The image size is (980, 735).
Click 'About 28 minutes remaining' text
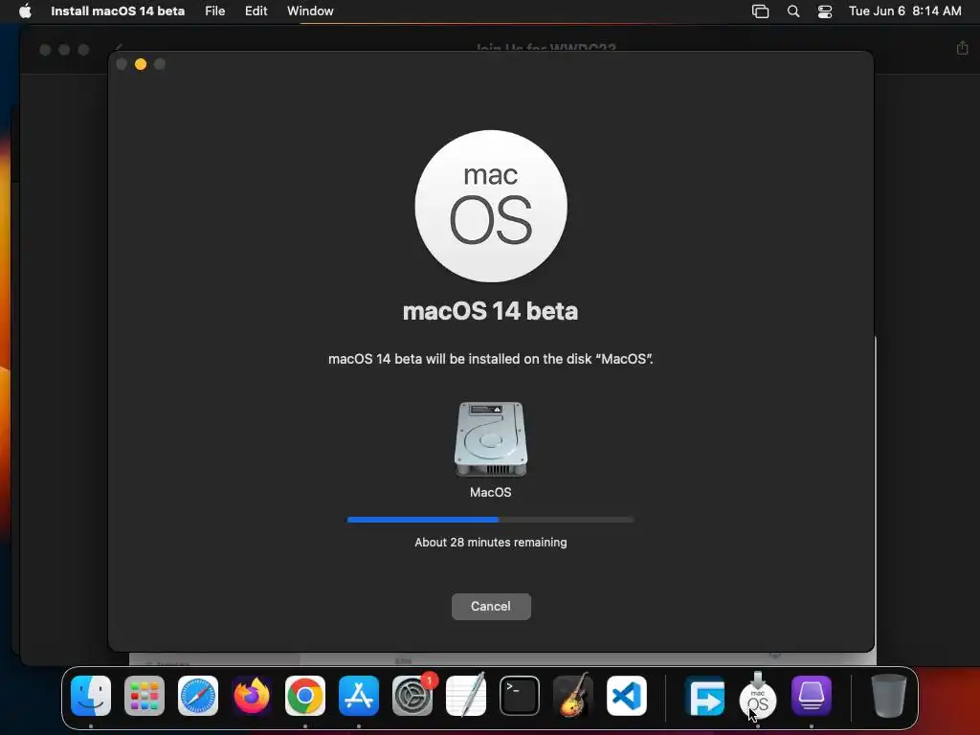491,543
